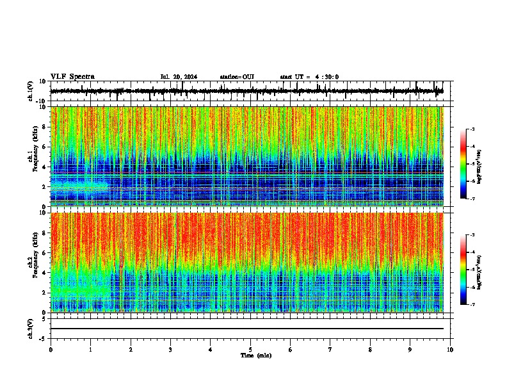Viewport: 507px width, 392px height.
Task: Click the "6" kHz tick of ch.1 spectrogram
Action: tap(44, 147)
